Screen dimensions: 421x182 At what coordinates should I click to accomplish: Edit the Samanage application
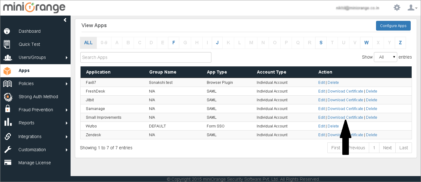coord(322,109)
